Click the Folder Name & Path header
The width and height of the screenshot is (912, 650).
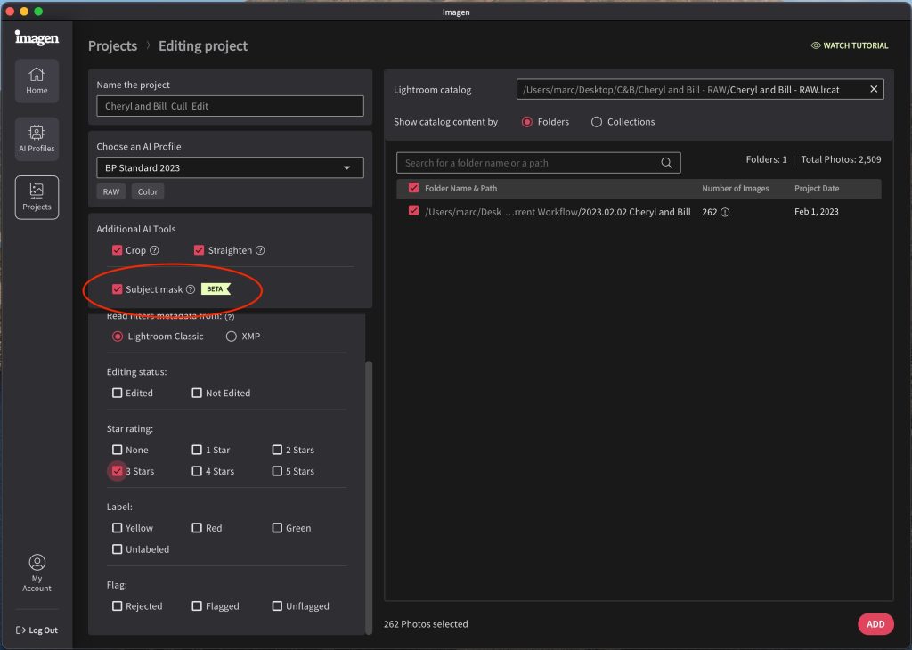pos(460,189)
